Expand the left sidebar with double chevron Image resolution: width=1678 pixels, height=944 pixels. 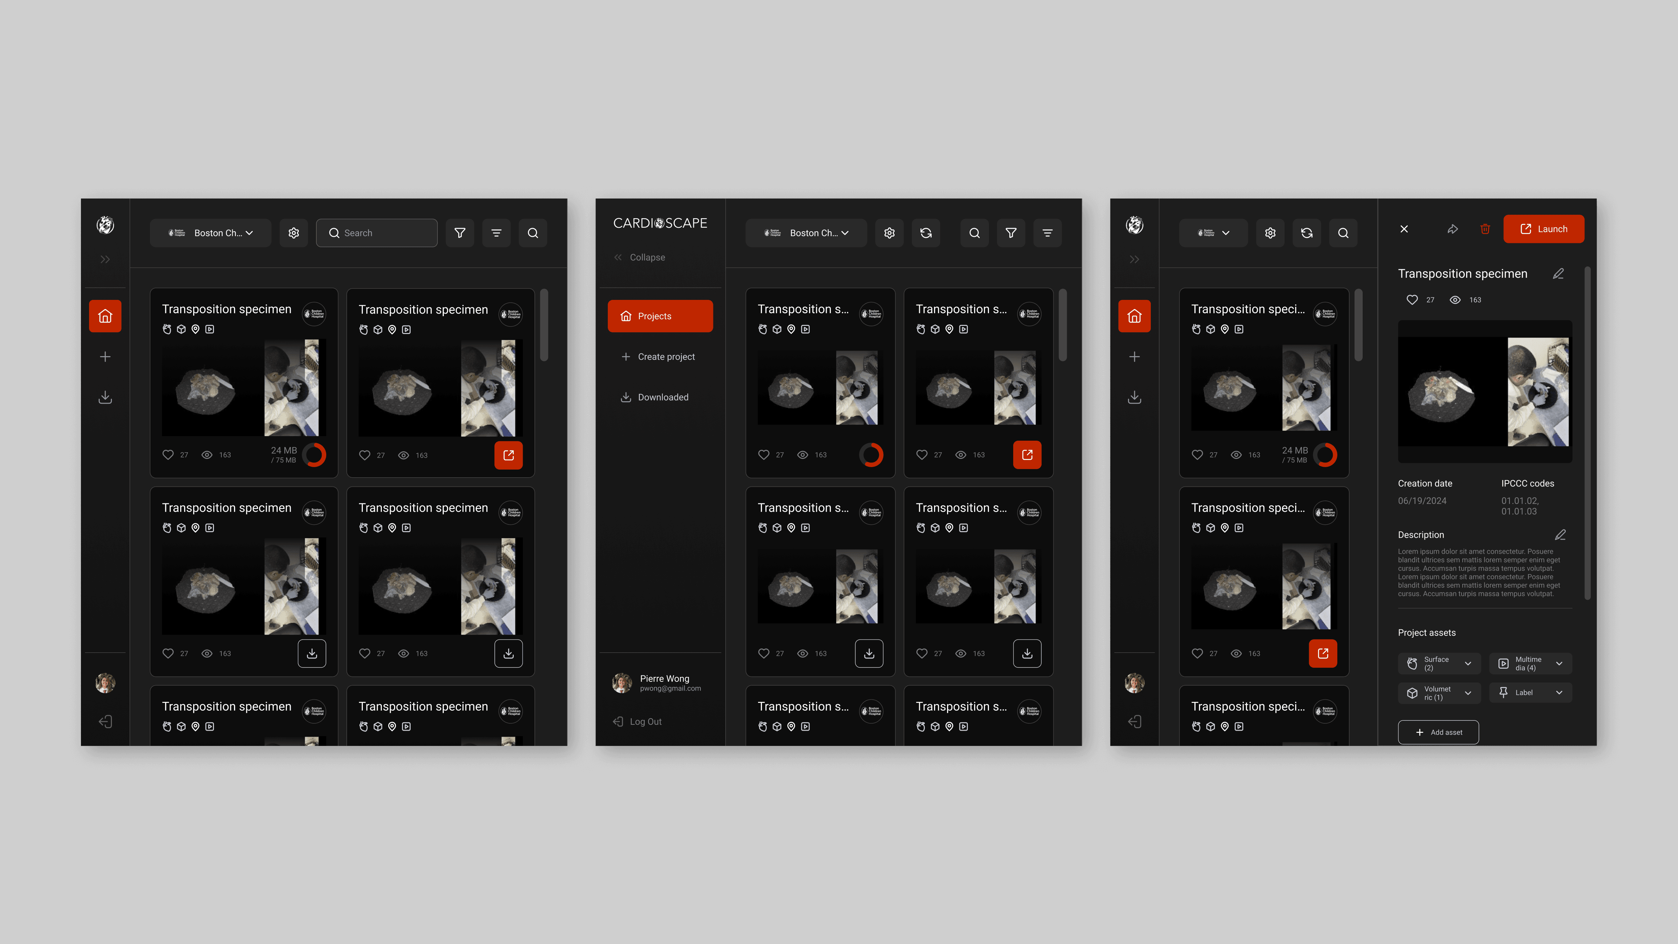tap(105, 259)
